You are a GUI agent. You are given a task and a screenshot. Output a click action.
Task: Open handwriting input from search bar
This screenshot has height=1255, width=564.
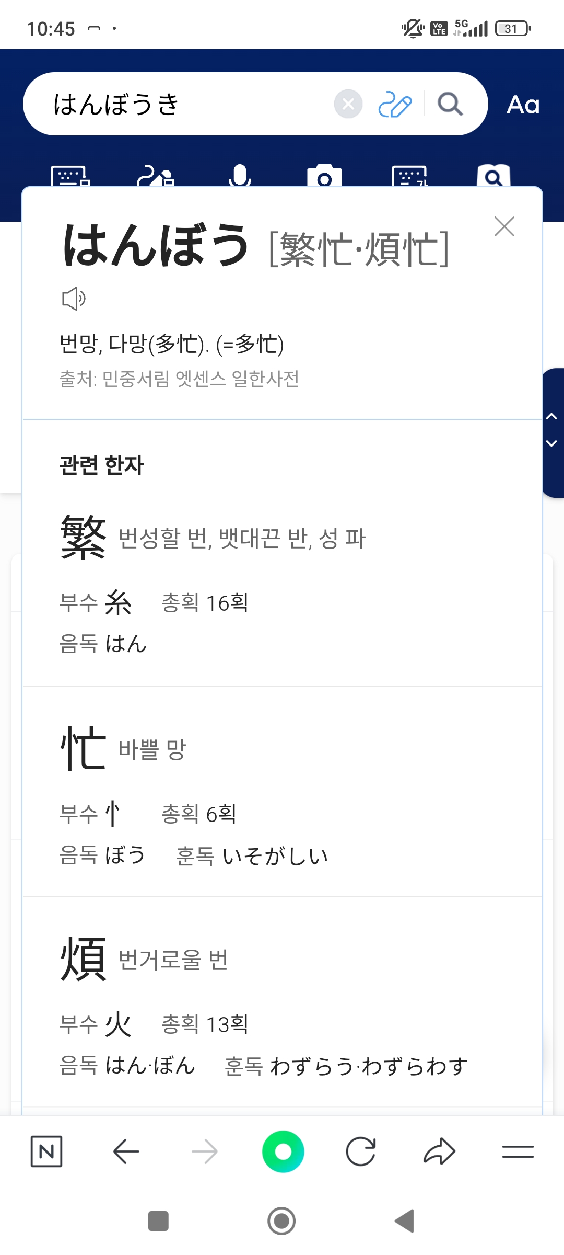click(395, 104)
